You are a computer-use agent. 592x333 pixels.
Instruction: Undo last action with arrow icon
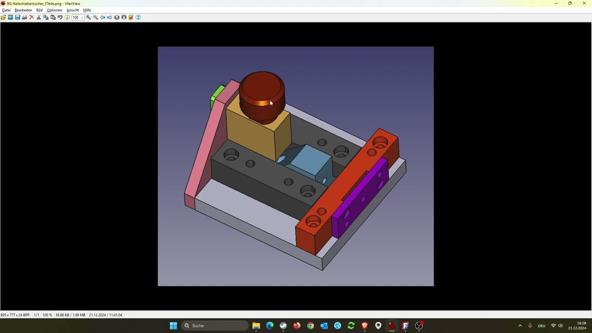(x=60, y=17)
